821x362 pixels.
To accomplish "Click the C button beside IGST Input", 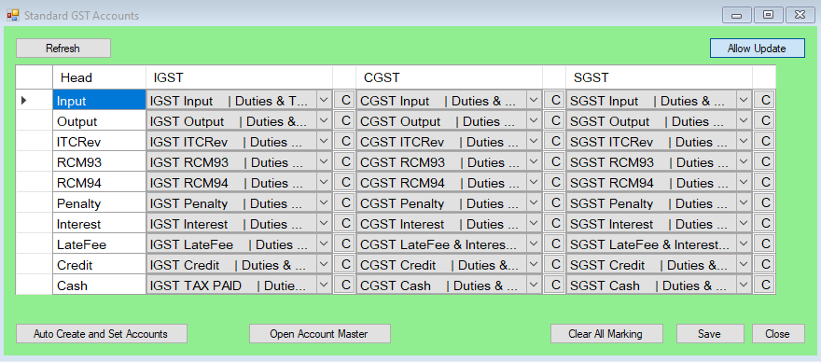I will [x=344, y=100].
